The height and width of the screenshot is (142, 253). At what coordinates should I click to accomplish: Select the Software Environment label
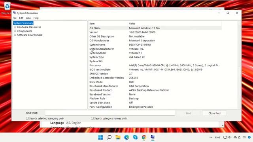tap(30, 35)
